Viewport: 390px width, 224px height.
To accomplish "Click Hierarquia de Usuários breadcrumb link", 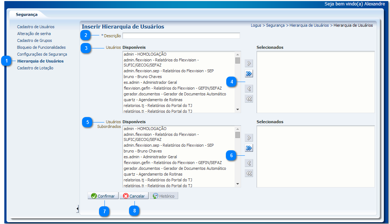I will tap(309, 26).
